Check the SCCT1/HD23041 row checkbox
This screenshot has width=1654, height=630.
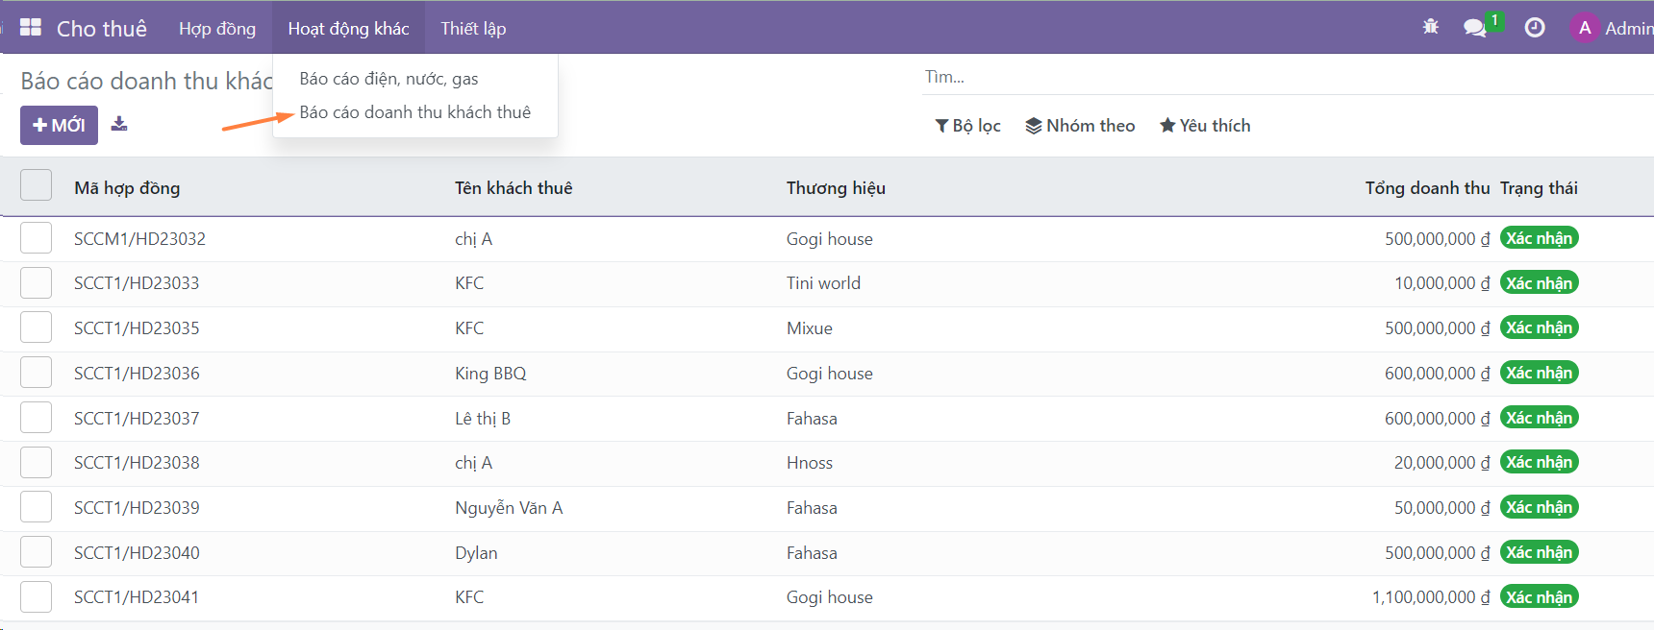click(x=37, y=596)
